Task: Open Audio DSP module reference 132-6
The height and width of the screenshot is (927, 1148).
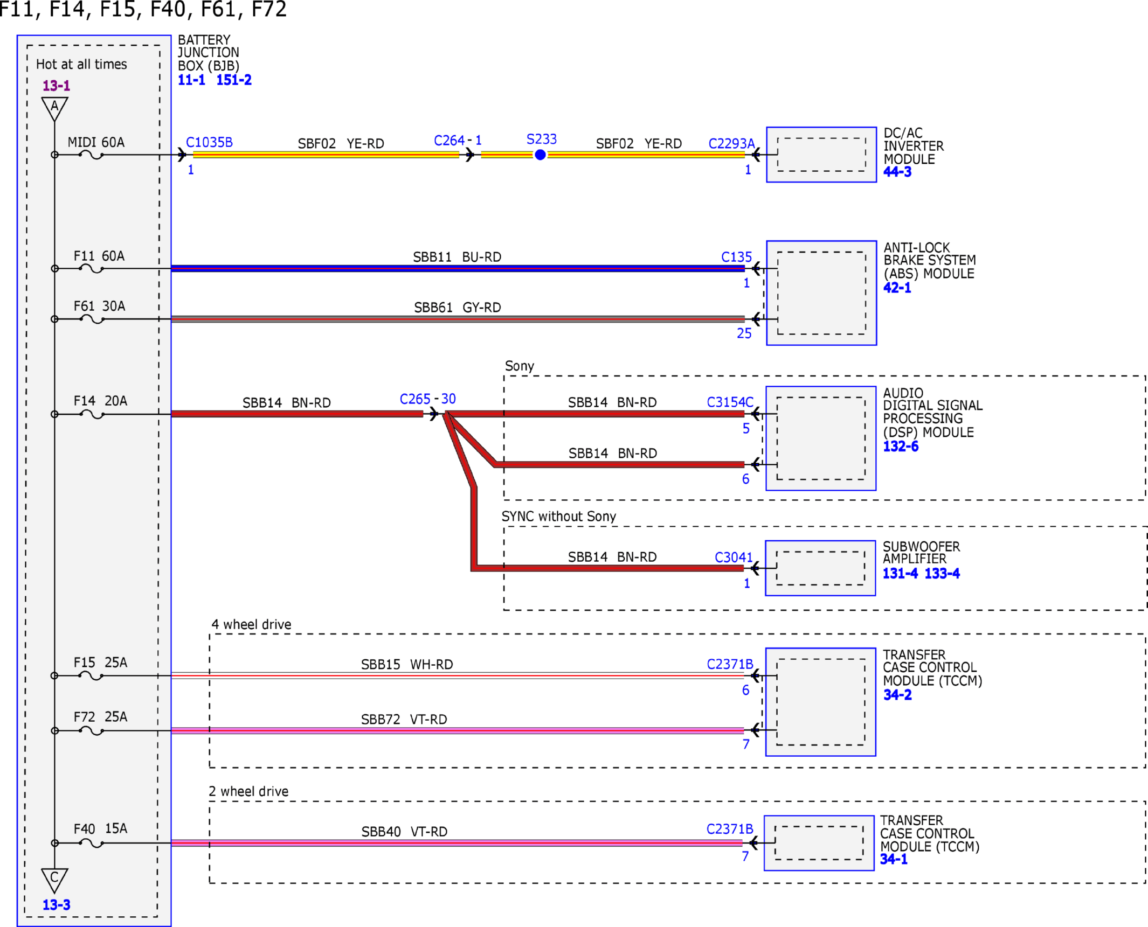Action: [901, 446]
